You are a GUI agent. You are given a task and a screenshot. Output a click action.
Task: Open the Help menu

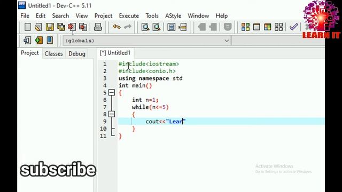pyautogui.click(x=222, y=16)
